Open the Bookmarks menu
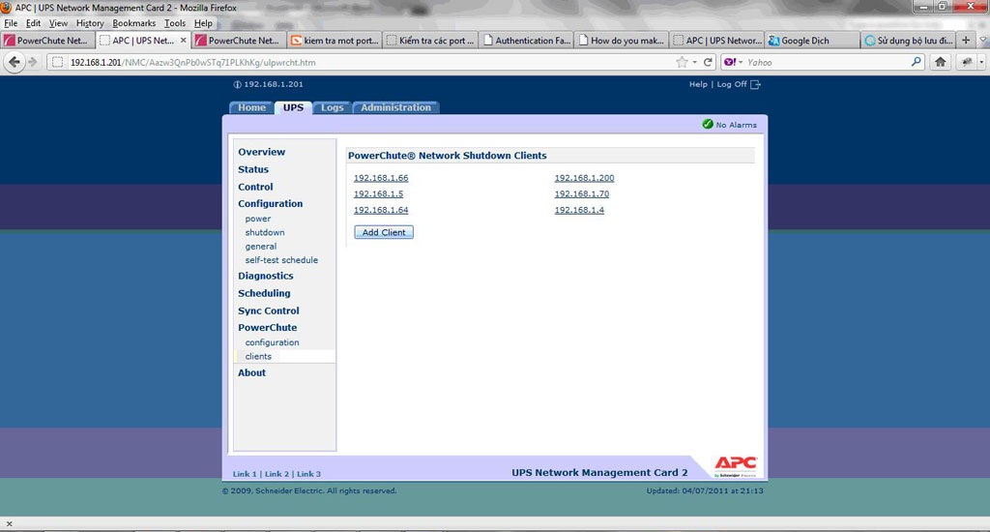Screen dimensions: 990x532 tap(133, 23)
